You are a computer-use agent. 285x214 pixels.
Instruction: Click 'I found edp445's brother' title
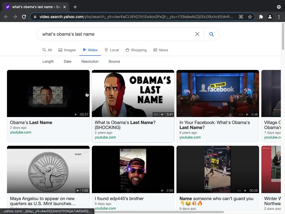[119, 198]
